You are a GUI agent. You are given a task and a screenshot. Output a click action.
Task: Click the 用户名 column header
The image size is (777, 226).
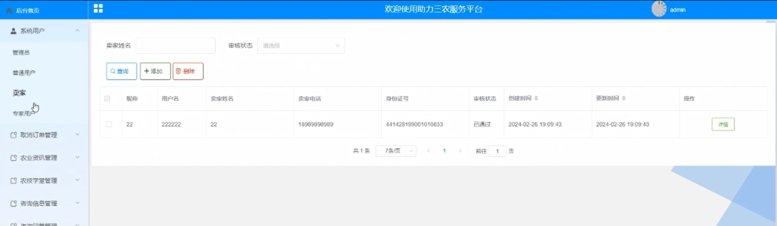pos(170,98)
